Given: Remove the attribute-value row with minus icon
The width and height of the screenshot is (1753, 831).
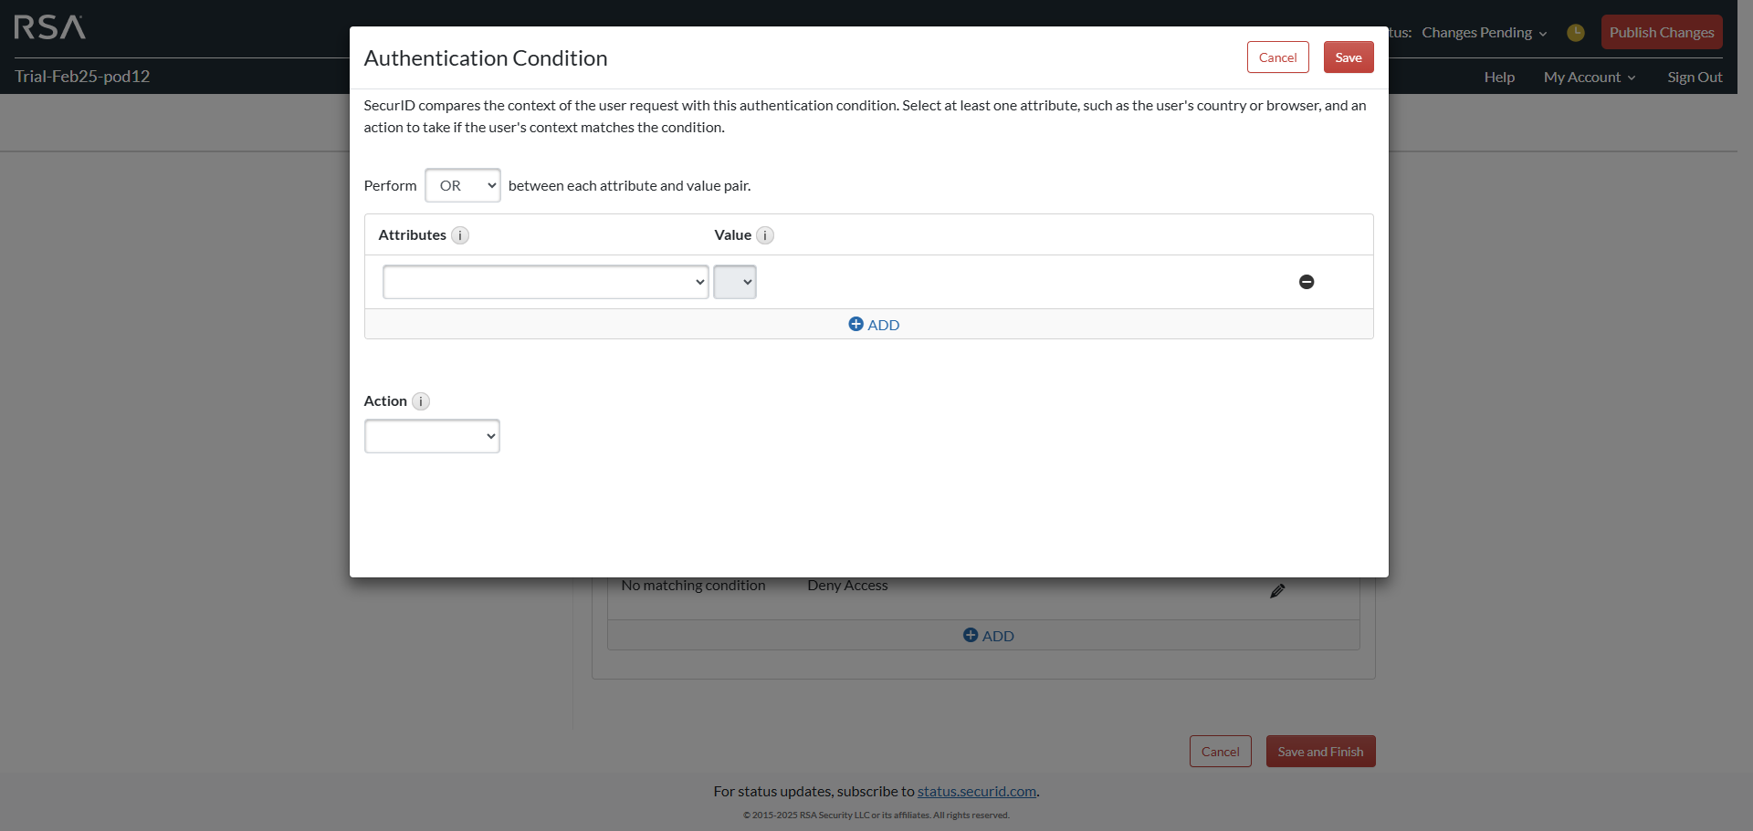Looking at the screenshot, I should pos(1307,282).
